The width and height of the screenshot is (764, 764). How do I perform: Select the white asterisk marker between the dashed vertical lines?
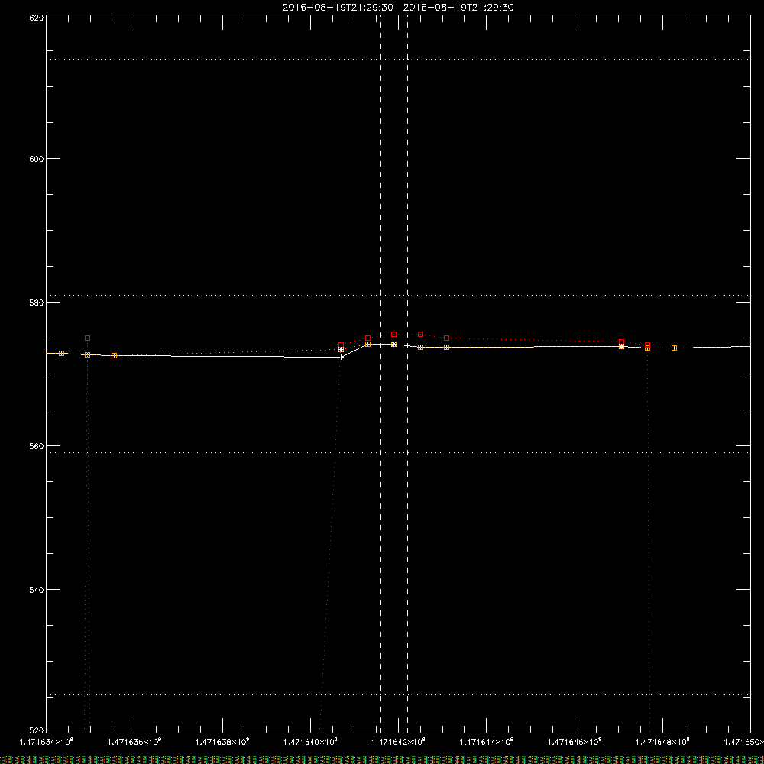pos(393,344)
